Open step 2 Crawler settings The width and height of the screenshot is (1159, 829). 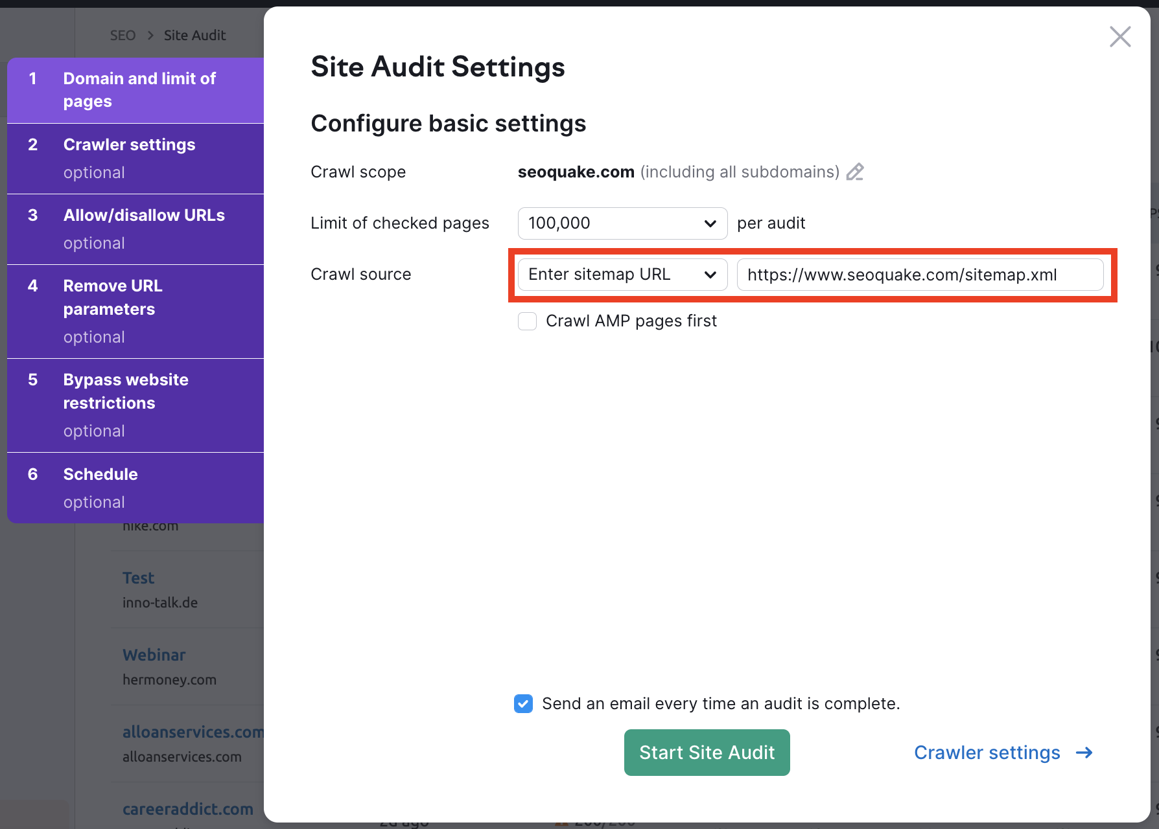point(135,159)
